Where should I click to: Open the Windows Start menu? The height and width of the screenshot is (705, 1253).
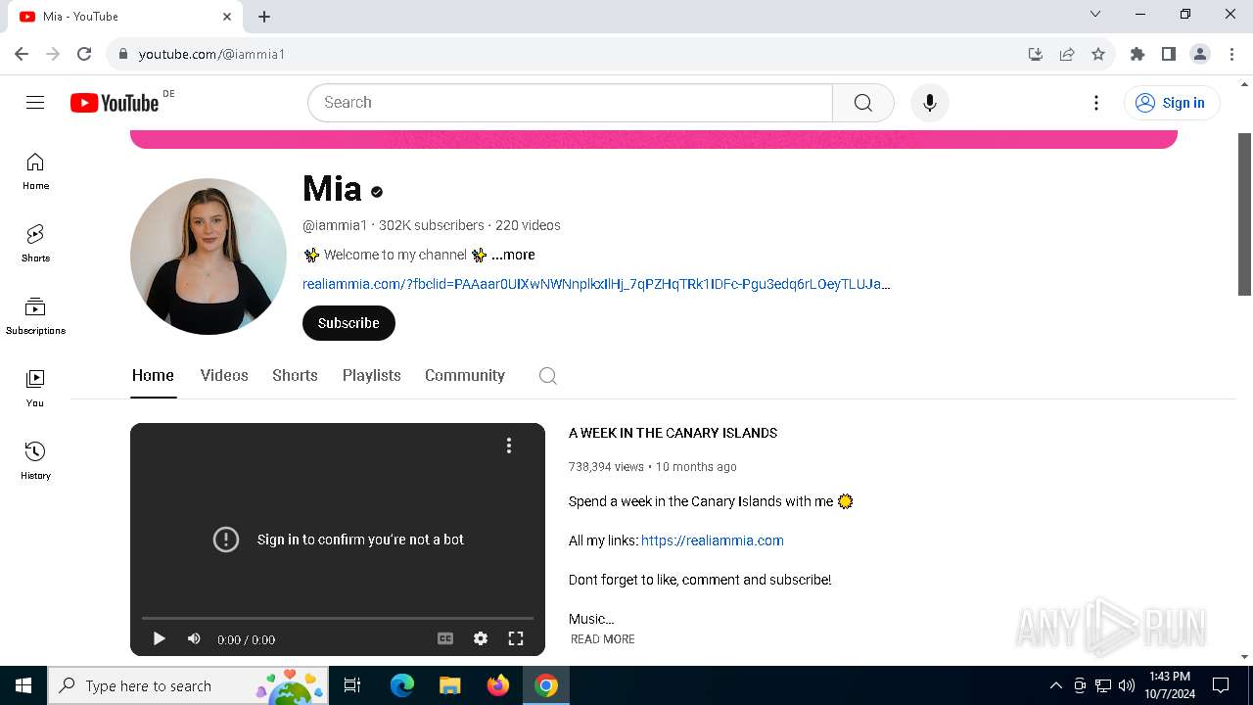click(x=23, y=685)
